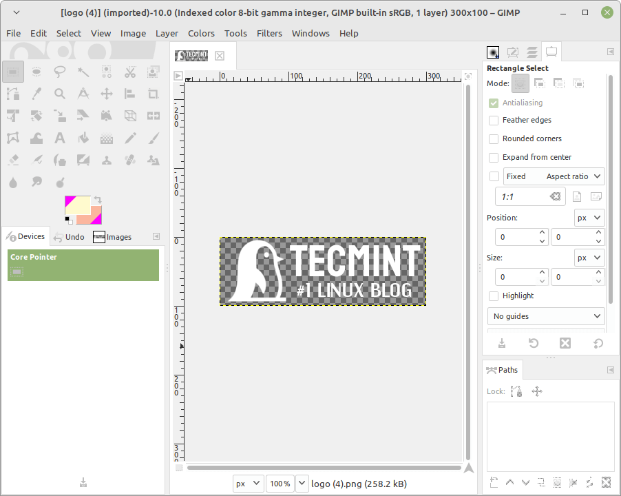The height and width of the screenshot is (496, 621).
Task: Switch to the Paths tab
Action: (502, 370)
